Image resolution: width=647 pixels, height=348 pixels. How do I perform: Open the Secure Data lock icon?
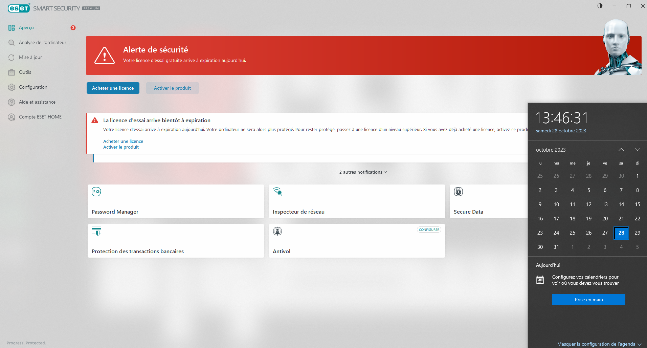459,192
